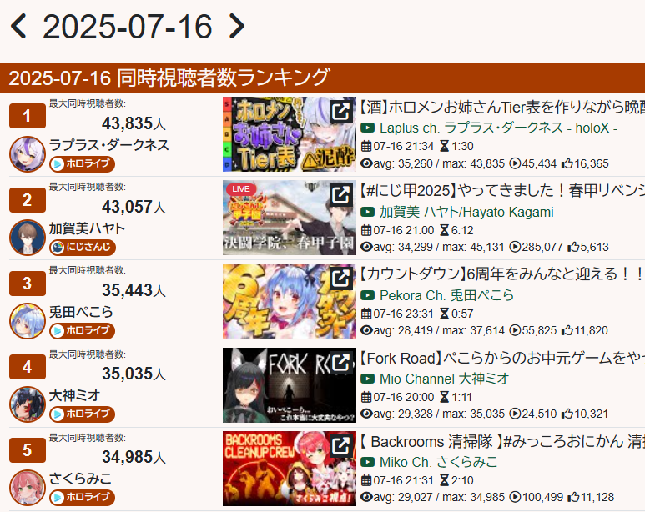Click calendar icon next to 07-16 21:34

click(x=366, y=146)
